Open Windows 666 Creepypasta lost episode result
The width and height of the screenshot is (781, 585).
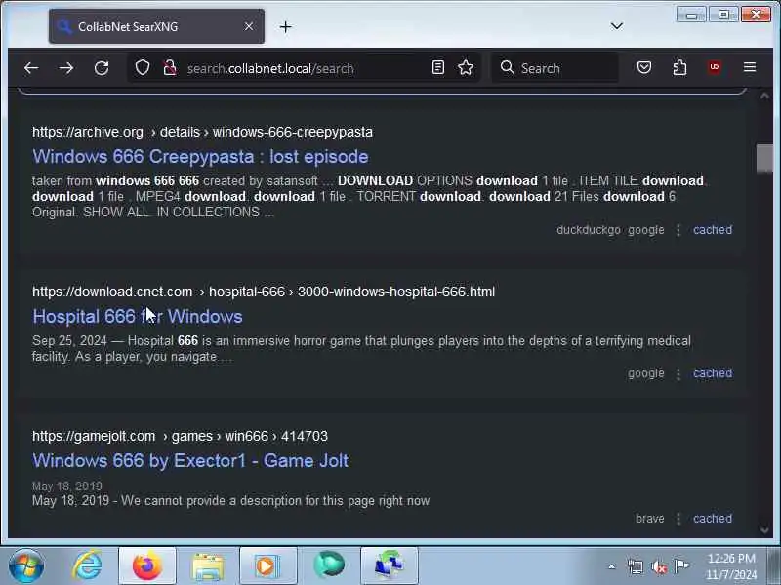[200, 157]
